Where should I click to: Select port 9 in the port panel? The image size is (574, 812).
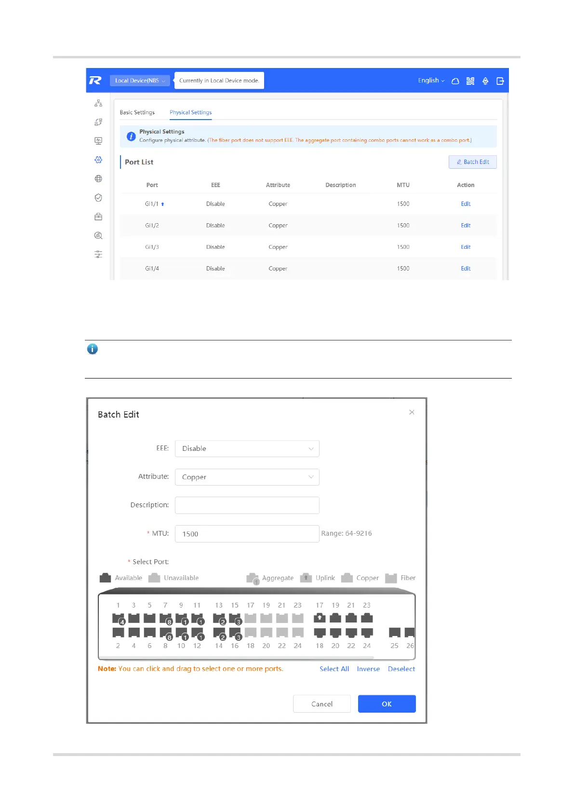(x=181, y=618)
